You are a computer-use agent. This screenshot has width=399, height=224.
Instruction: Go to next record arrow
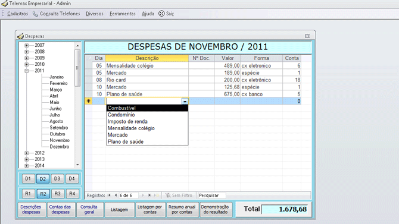click(x=143, y=195)
